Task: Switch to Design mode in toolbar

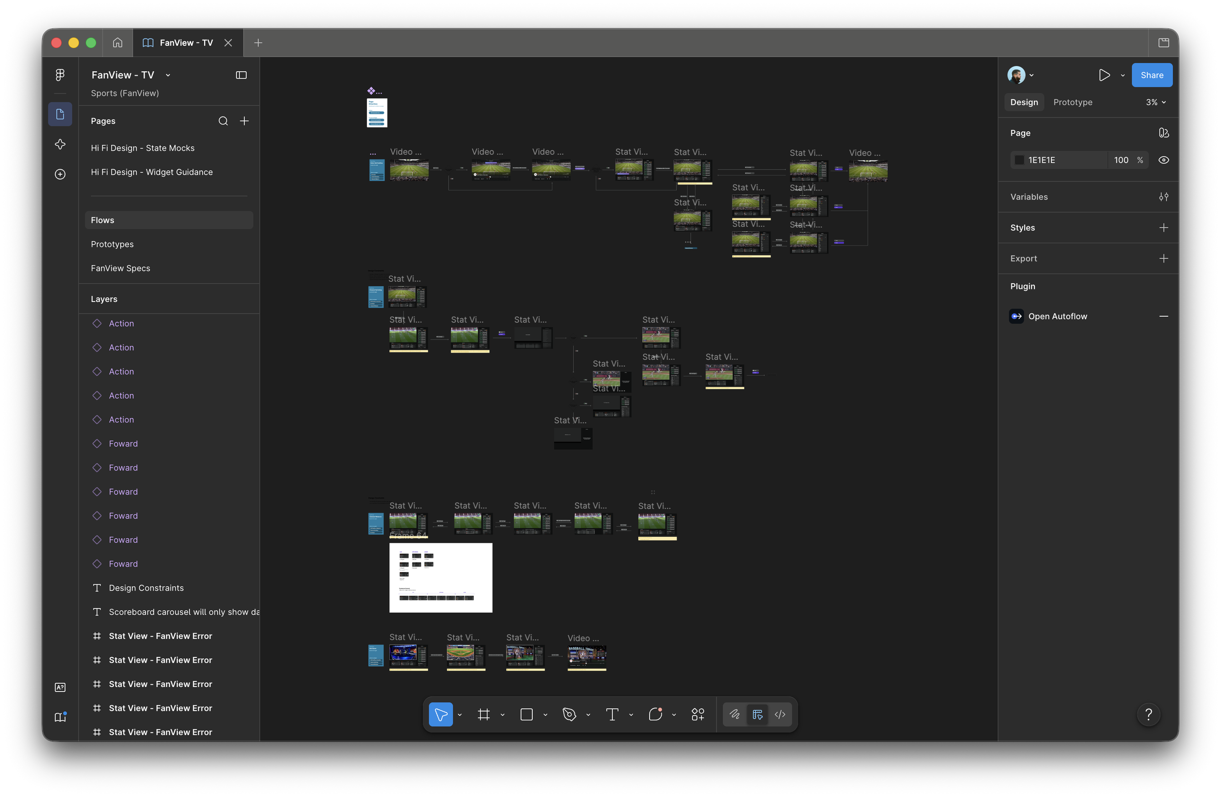Action: click(x=757, y=715)
